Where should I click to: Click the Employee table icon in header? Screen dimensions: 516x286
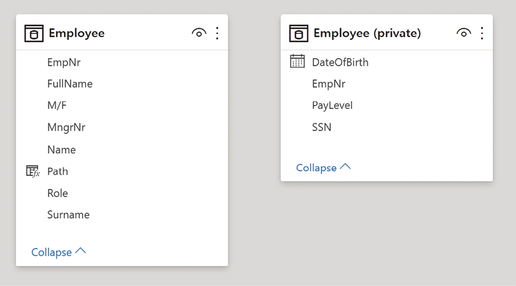(x=34, y=34)
